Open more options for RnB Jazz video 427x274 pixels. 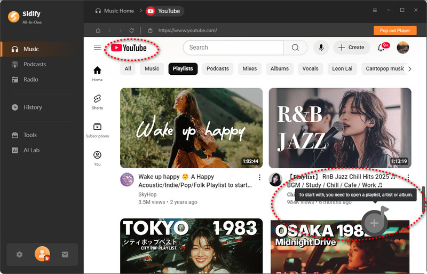408,177
